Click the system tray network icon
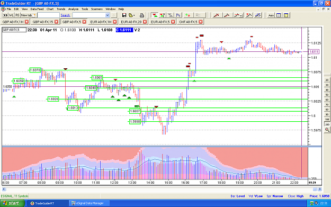Viewport: 331px width, 207px height. pos(312,203)
